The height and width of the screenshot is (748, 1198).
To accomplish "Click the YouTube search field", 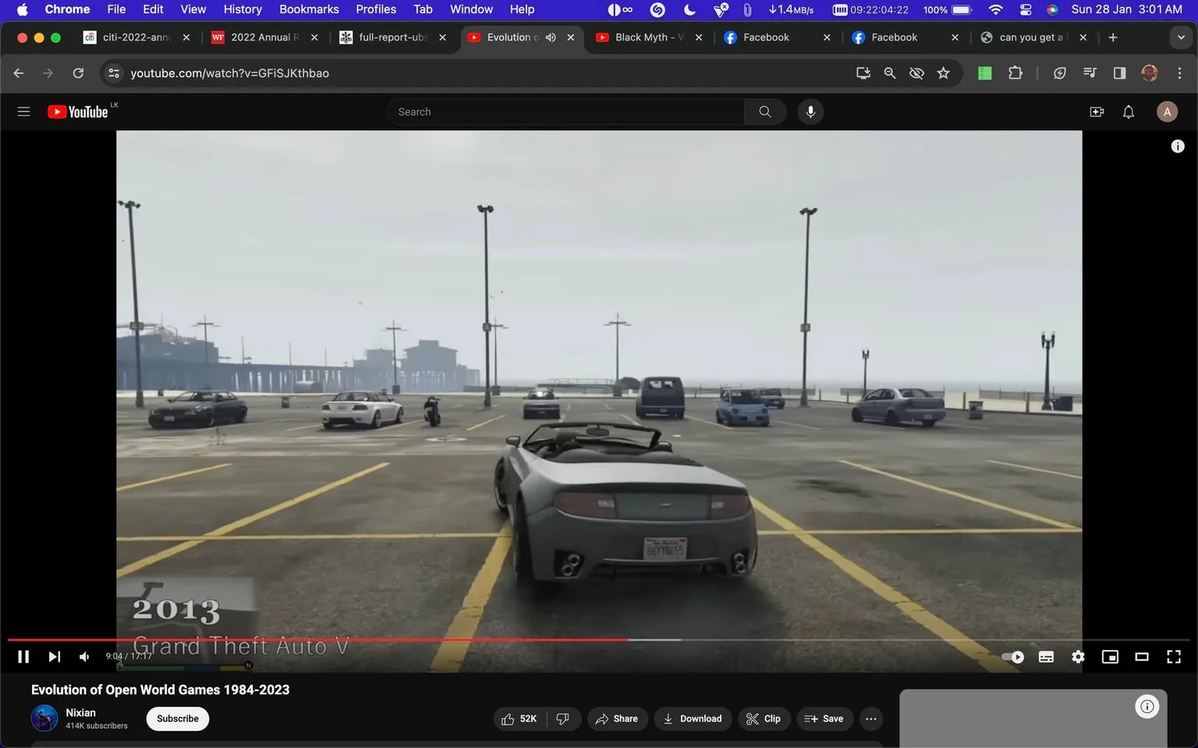I will pyautogui.click(x=565, y=111).
